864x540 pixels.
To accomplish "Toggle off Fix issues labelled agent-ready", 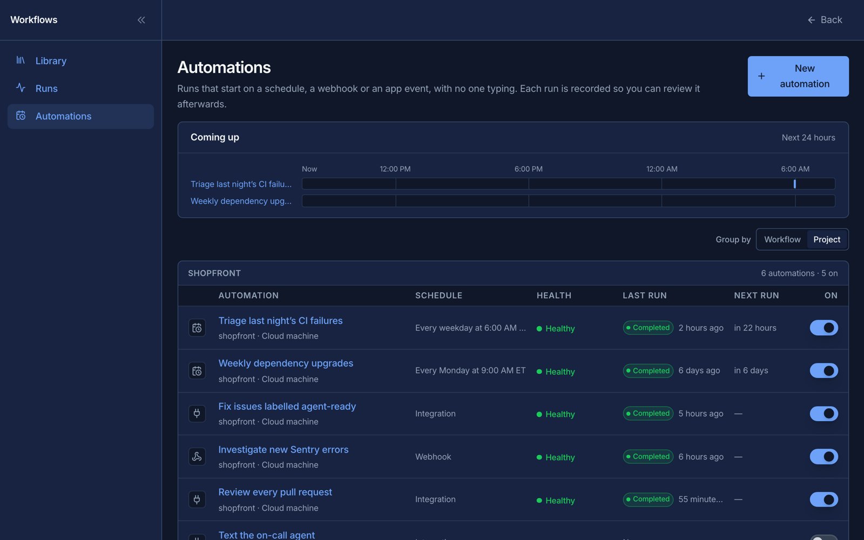I will pyautogui.click(x=823, y=414).
